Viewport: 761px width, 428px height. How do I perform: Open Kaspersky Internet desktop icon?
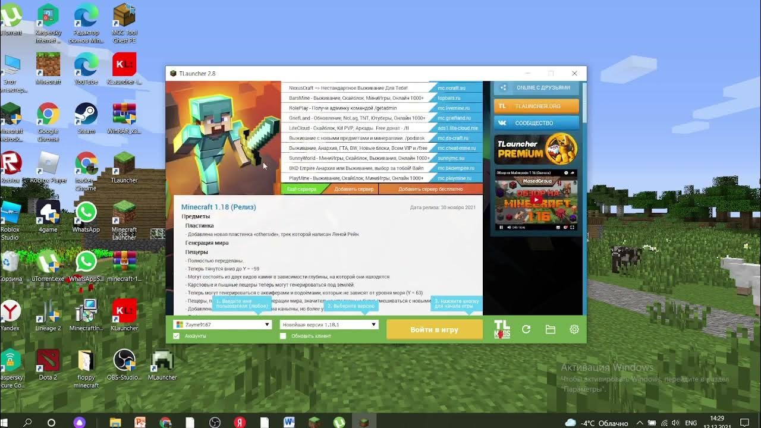(x=48, y=24)
